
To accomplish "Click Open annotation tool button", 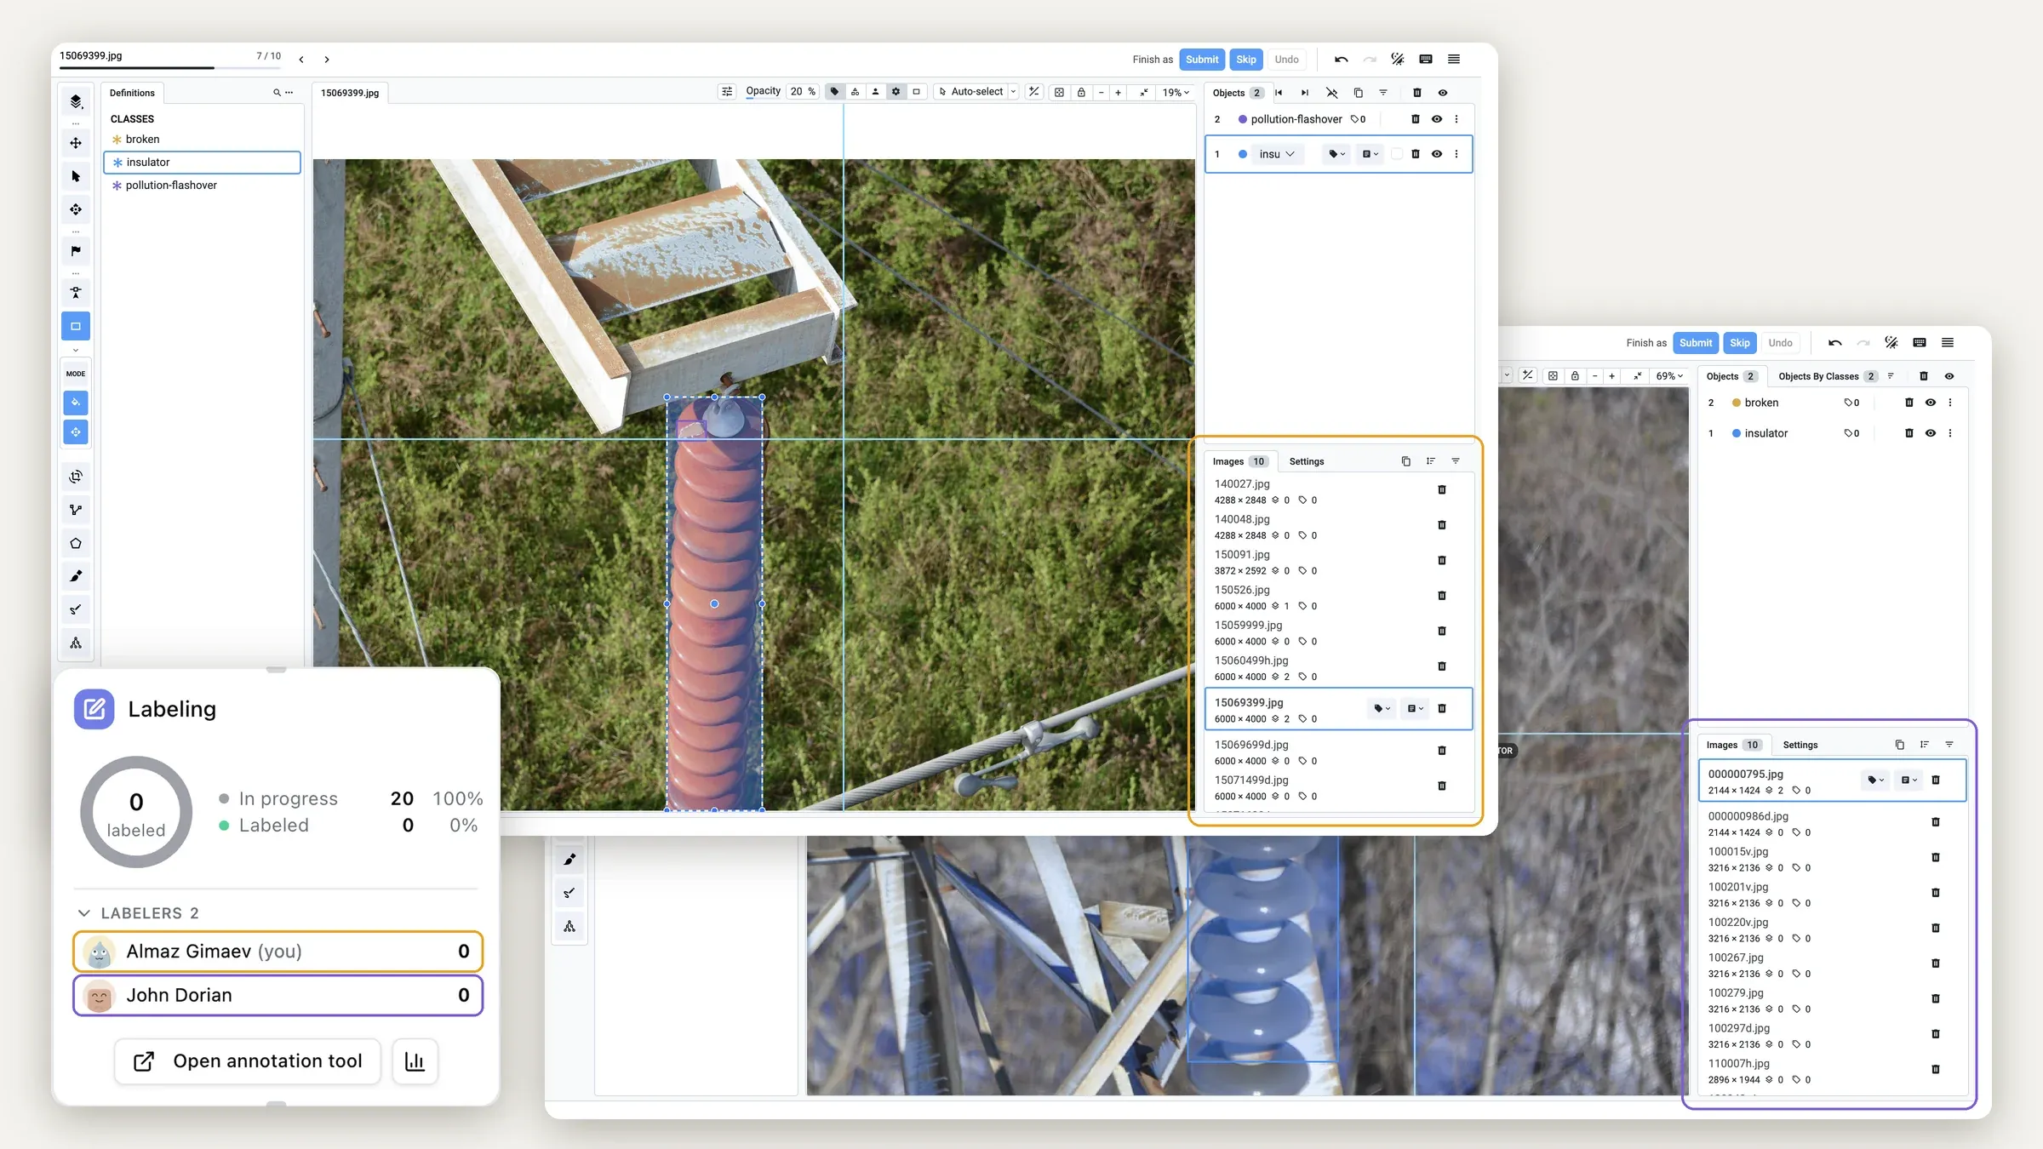I will coord(248,1061).
